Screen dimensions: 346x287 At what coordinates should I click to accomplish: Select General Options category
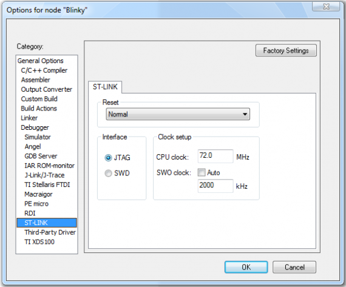[41, 61]
